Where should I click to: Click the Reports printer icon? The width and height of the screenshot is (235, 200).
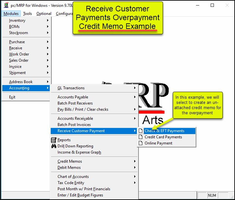point(54,140)
